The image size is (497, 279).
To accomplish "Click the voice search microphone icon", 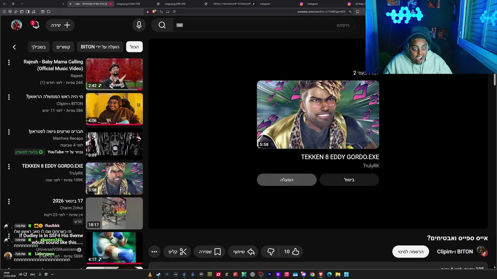I will pos(139,25).
